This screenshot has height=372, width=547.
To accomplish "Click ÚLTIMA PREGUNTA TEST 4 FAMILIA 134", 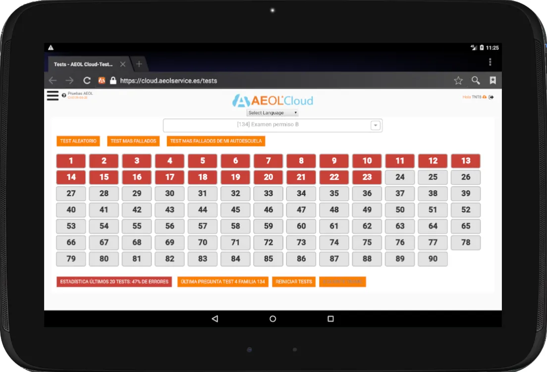I will point(222,281).
